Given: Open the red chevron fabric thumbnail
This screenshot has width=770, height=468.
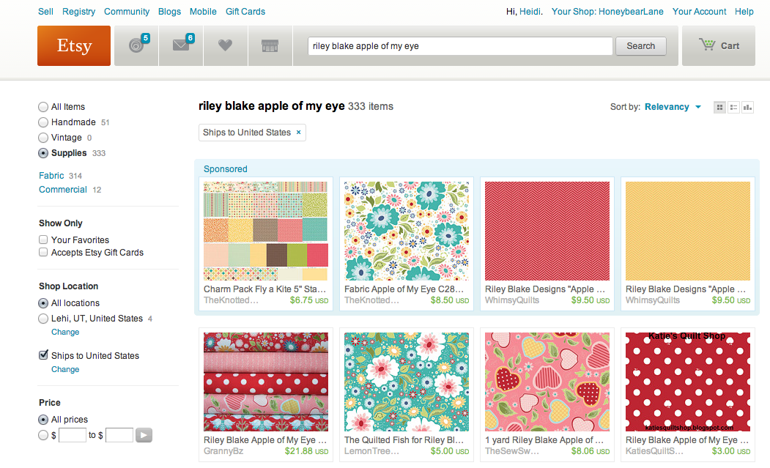Looking at the screenshot, I should pyautogui.click(x=547, y=231).
